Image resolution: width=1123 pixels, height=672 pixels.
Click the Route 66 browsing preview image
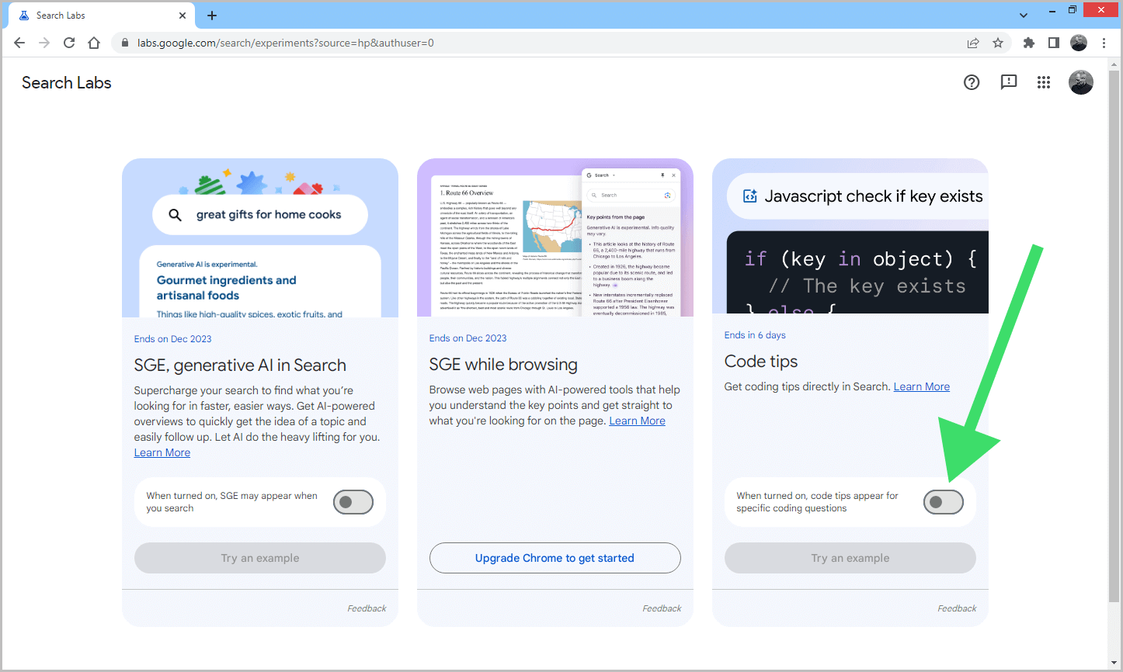[555, 238]
